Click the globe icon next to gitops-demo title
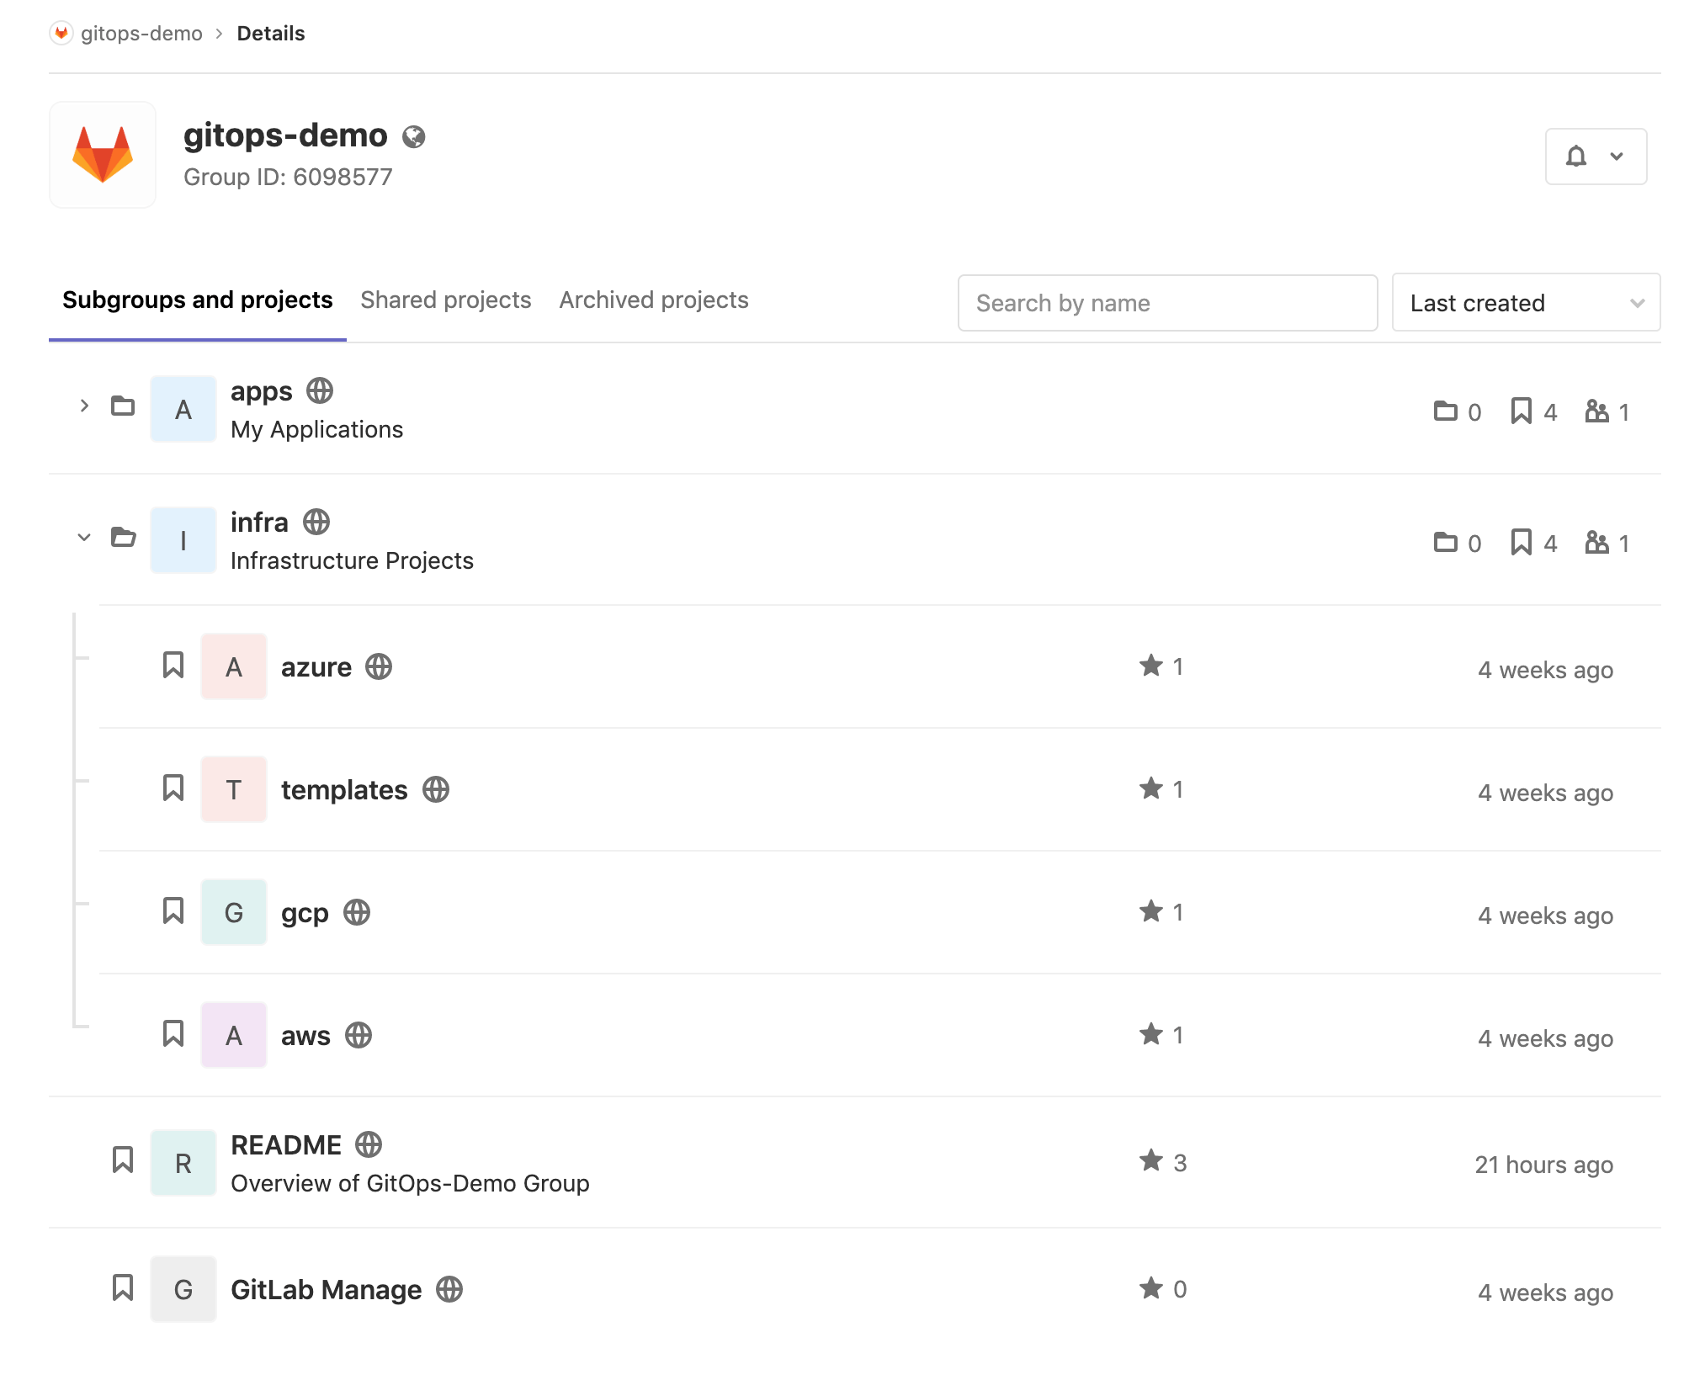Viewport: 1705px width, 1380px height. pyautogui.click(x=415, y=135)
